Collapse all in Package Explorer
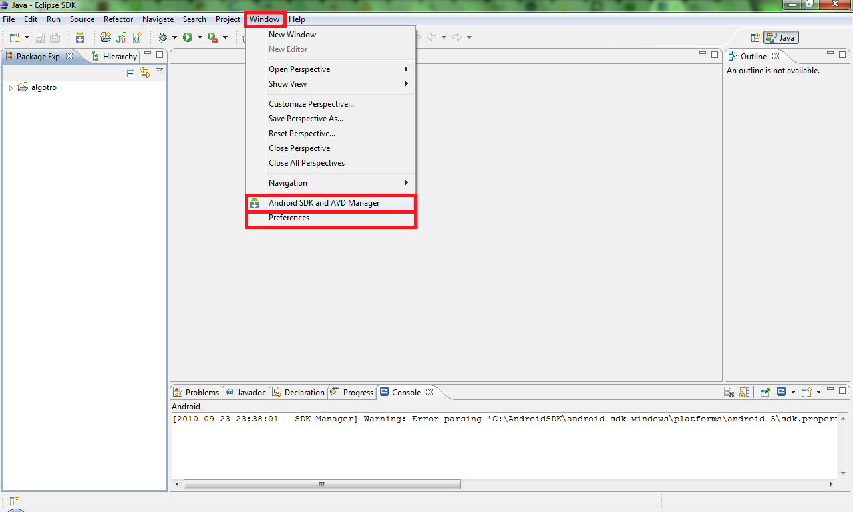The width and height of the screenshot is (853, 512). point(130,73)
